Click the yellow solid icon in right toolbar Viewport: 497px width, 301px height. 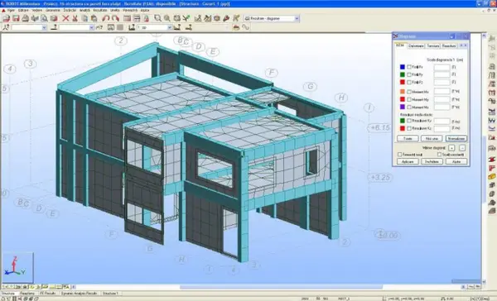pyautogui.click(x=492, y=177)
